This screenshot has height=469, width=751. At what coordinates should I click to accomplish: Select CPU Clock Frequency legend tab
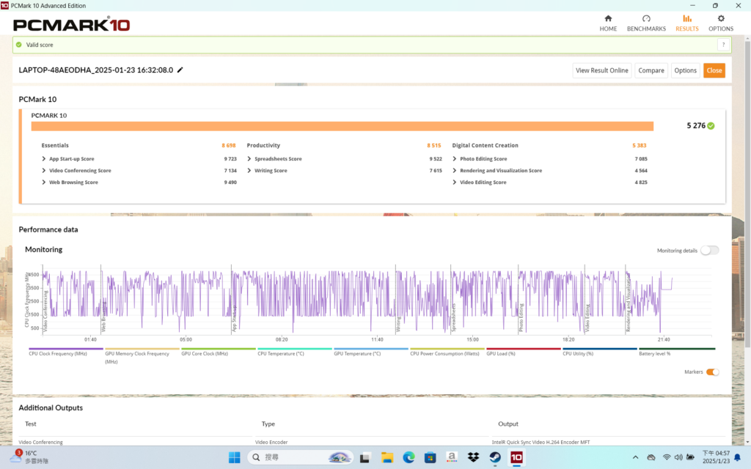pos(65,352)
